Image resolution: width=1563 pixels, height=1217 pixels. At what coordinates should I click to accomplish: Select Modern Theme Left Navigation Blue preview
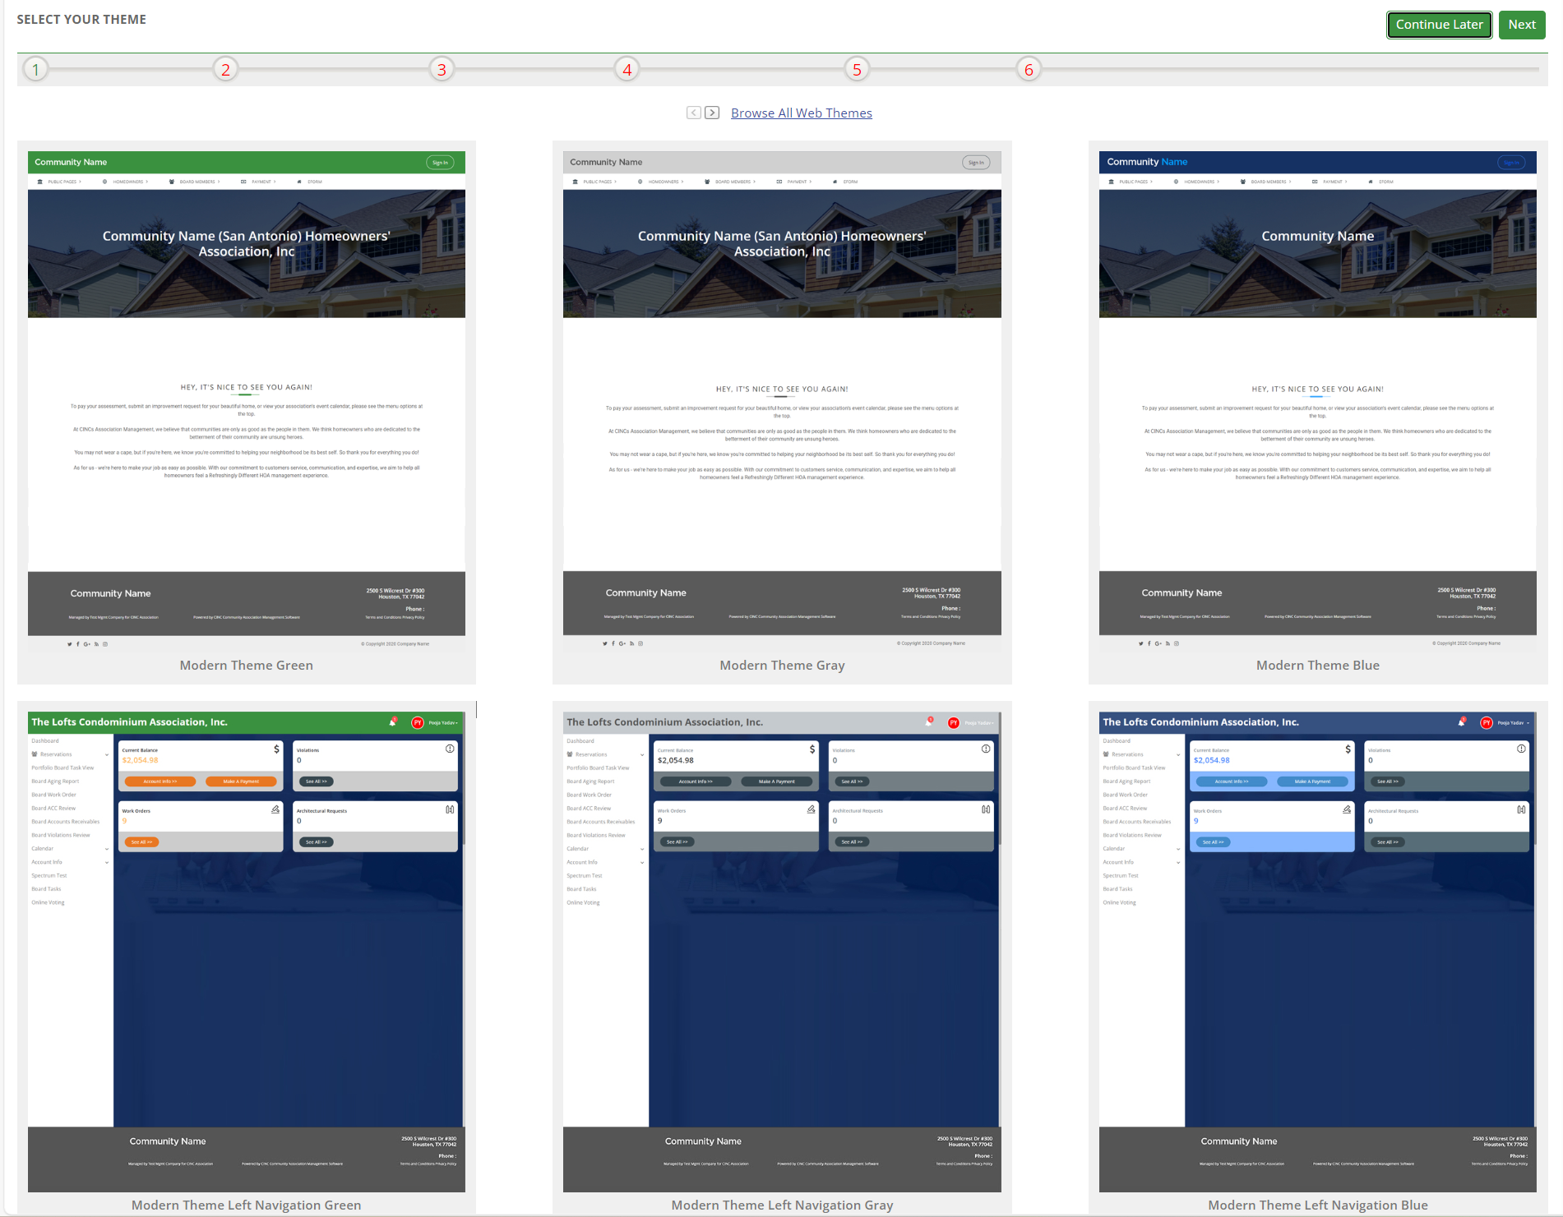(x=1318, y=952)
